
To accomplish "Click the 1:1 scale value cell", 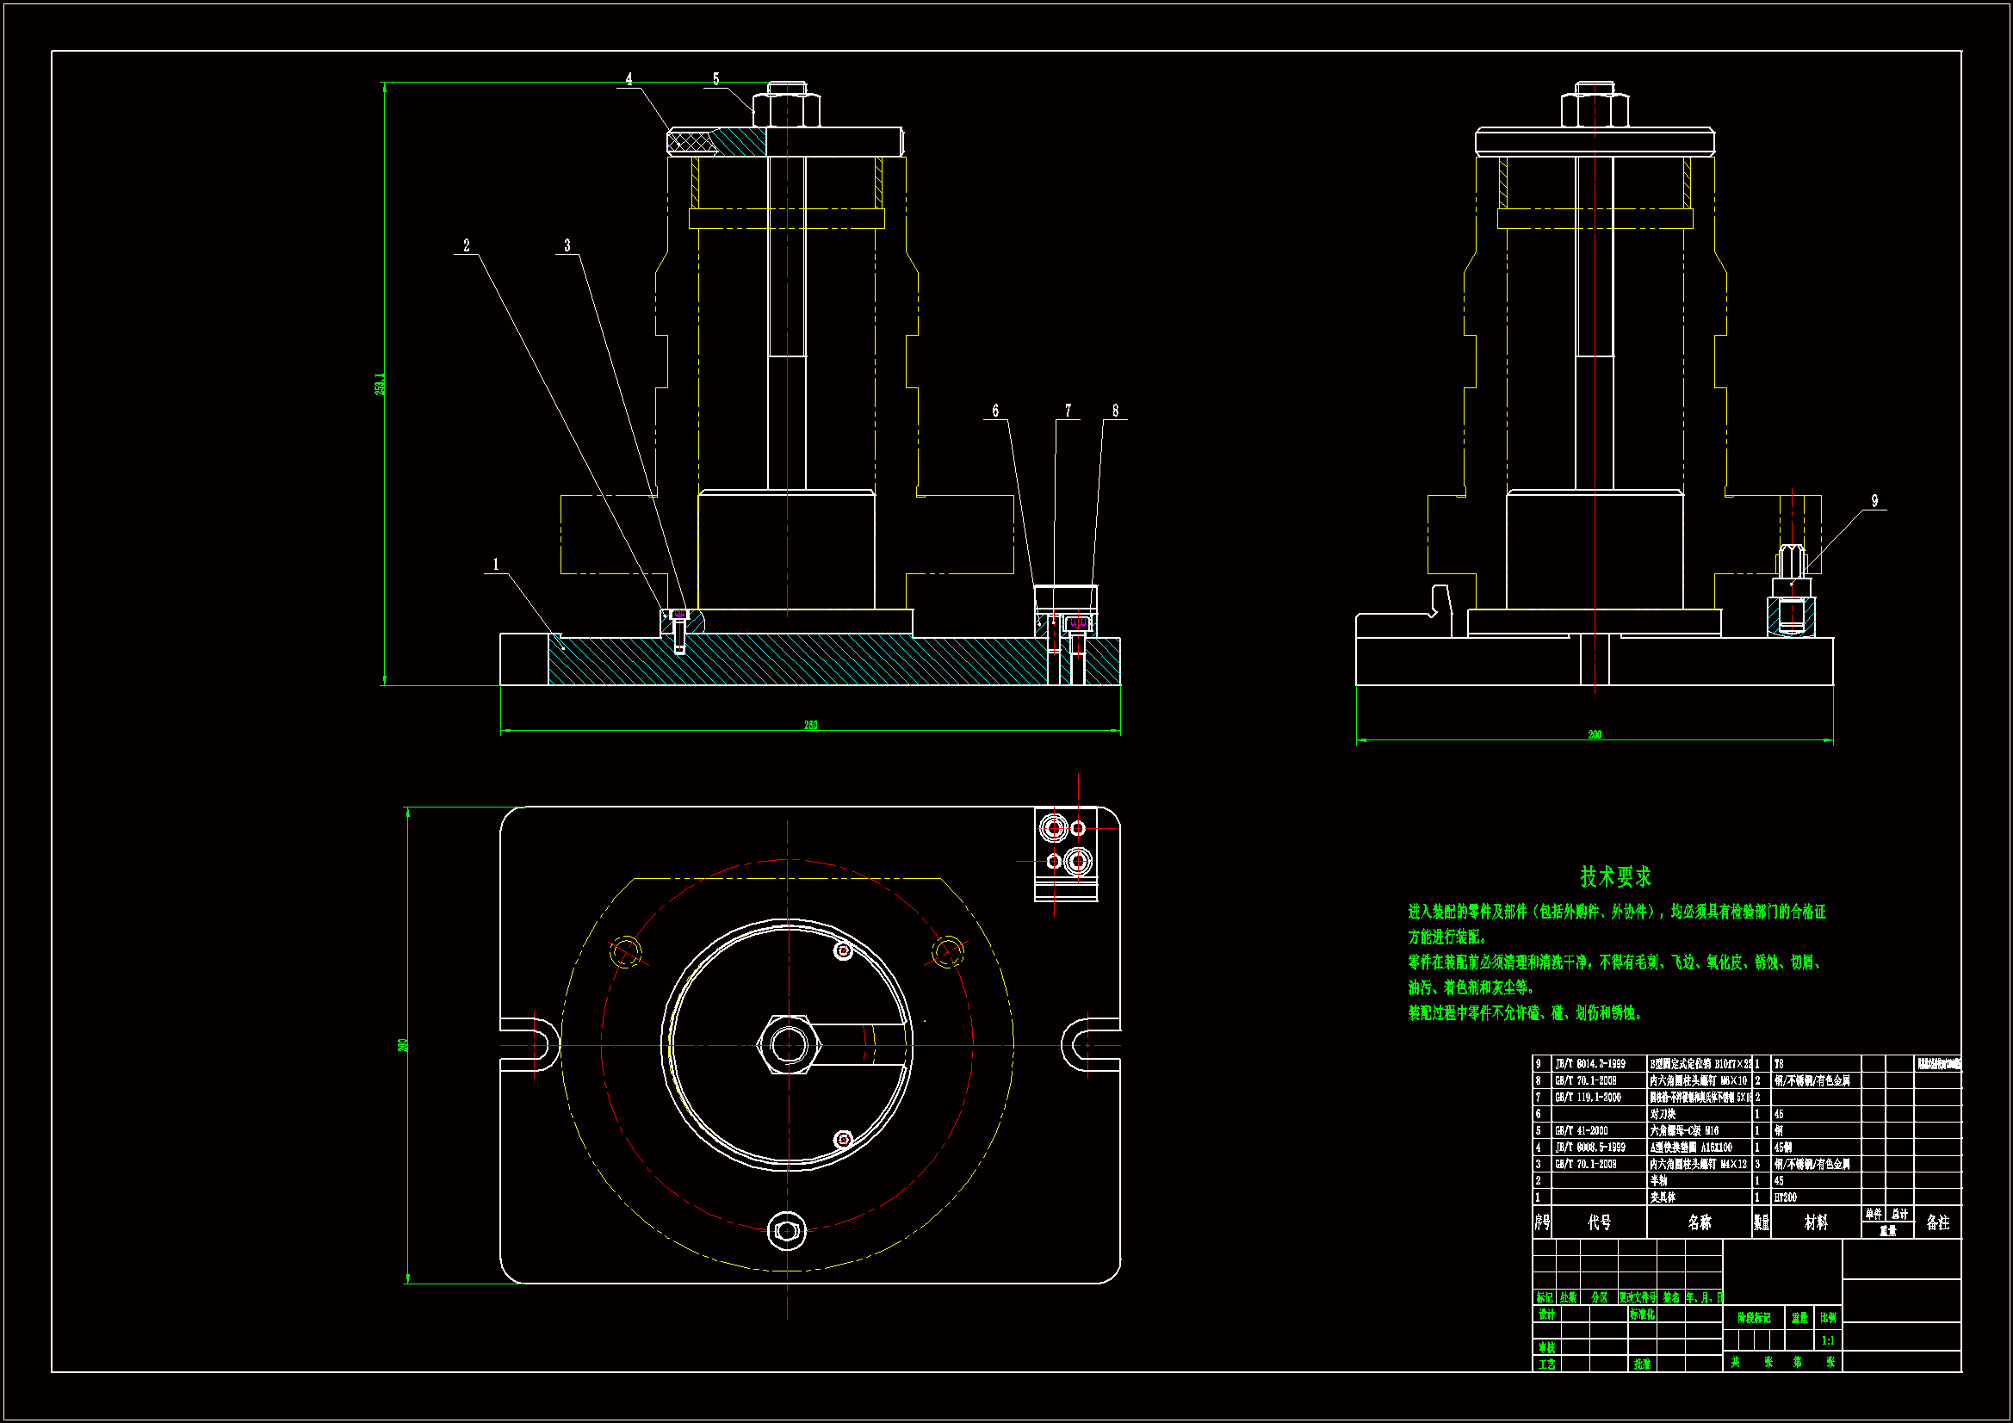I will 1828,1340.
